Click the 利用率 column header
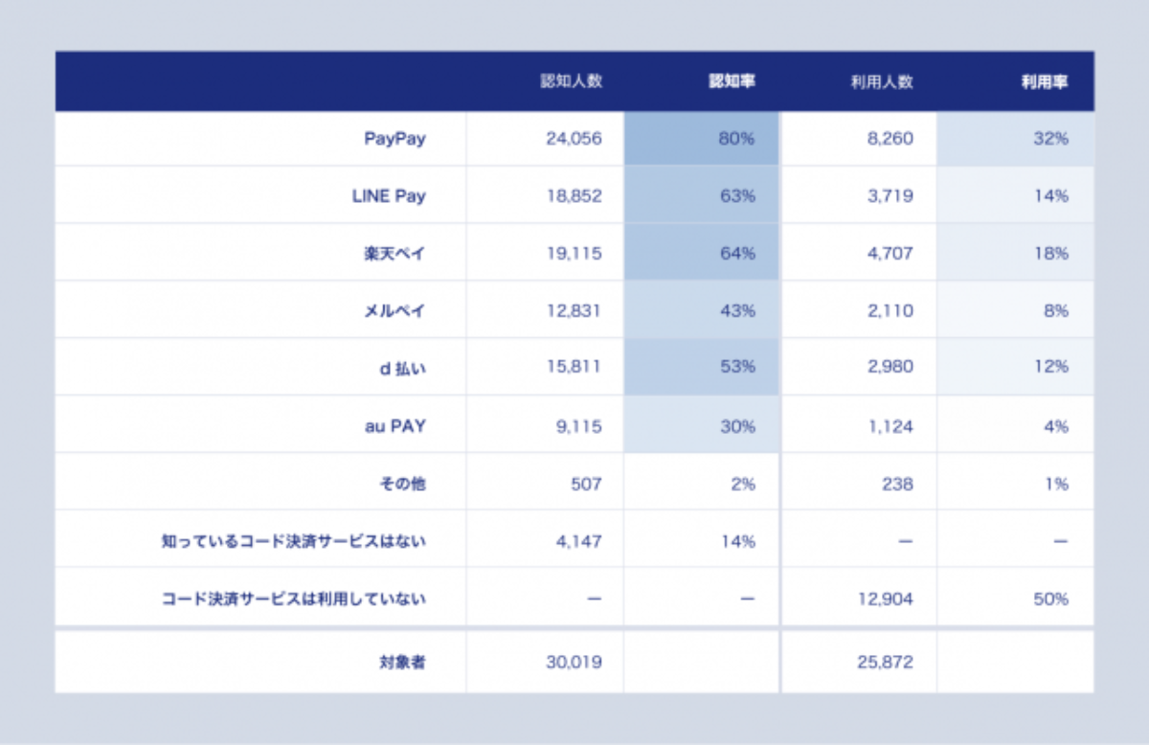Viewport: 1149px width, 745px height. (x=1045, y=82)
